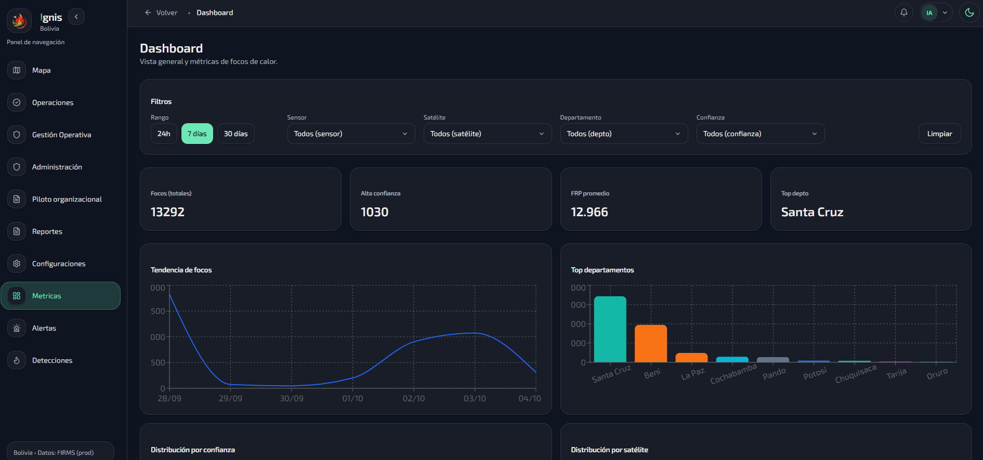Click the 'Top departamentos' title

pos(602,270)
